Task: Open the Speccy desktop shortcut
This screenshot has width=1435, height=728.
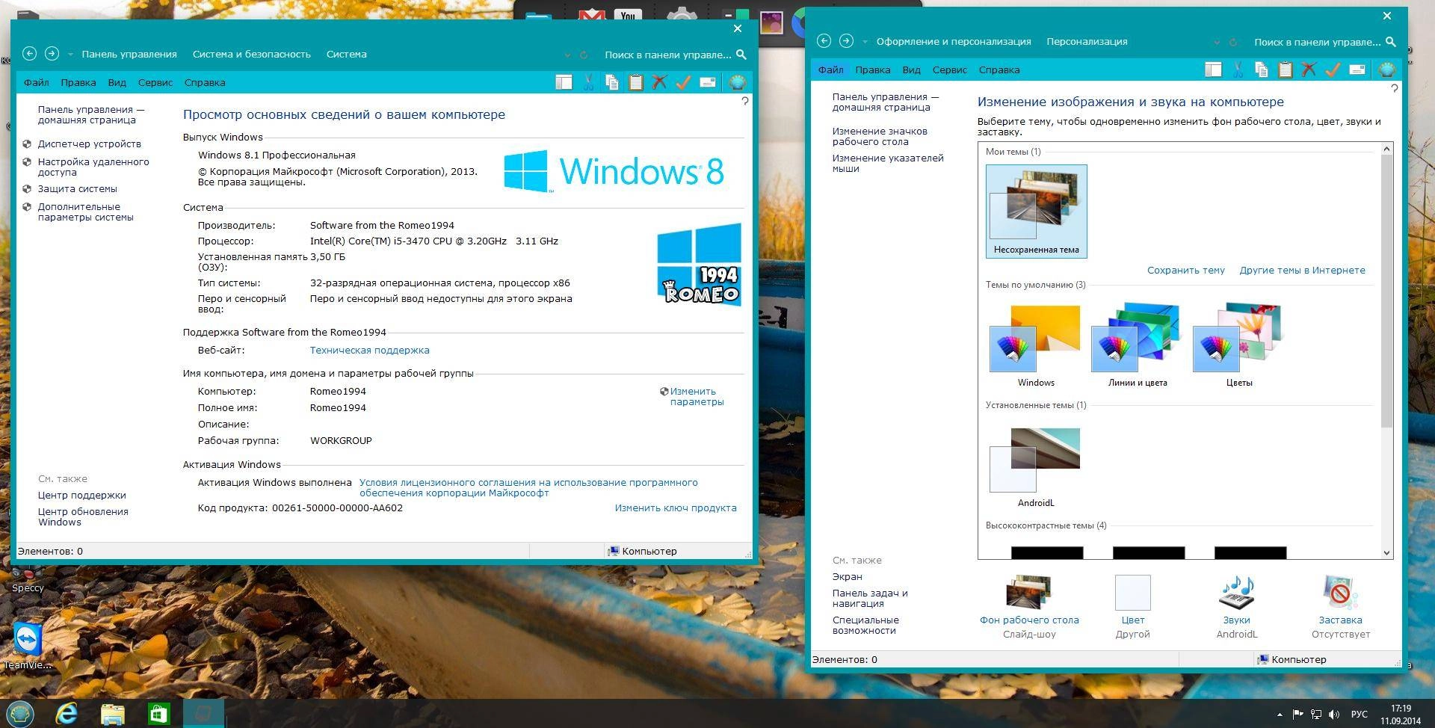Action: [28, 579]
